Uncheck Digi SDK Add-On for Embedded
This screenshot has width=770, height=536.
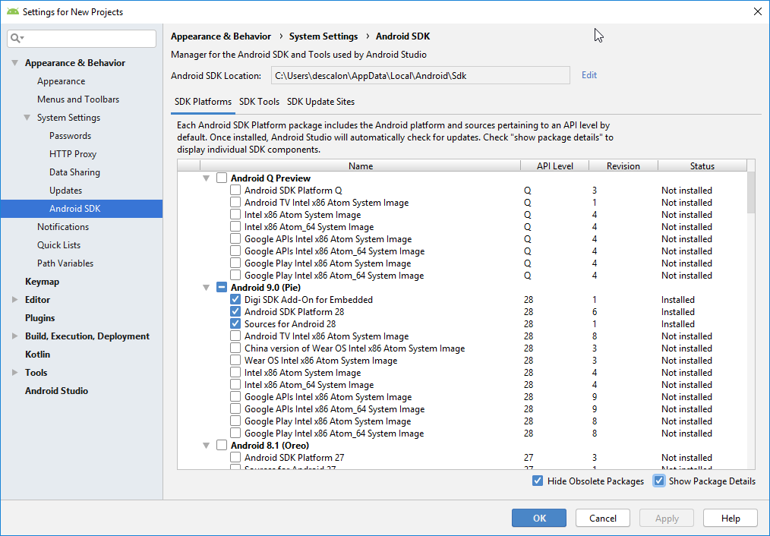point(235,299)
